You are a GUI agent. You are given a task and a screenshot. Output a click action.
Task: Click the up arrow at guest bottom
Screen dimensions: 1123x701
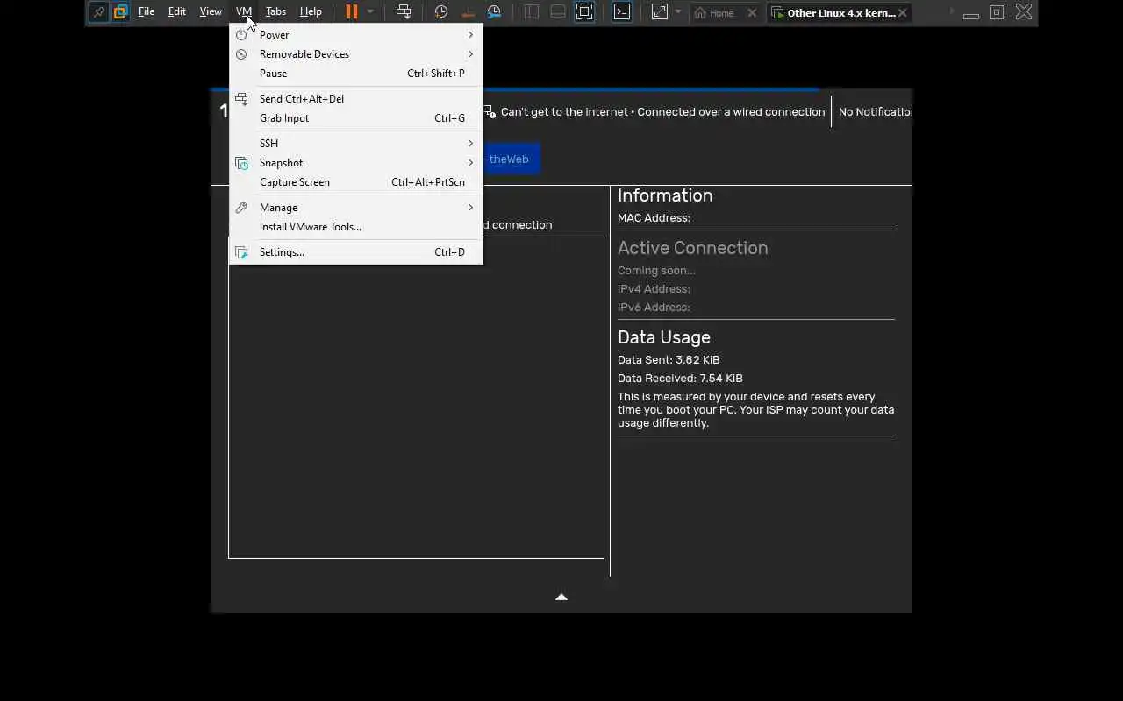(561, 597)
